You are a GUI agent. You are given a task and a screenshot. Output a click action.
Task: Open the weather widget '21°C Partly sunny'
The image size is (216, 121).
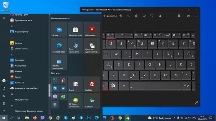point(160,118)
